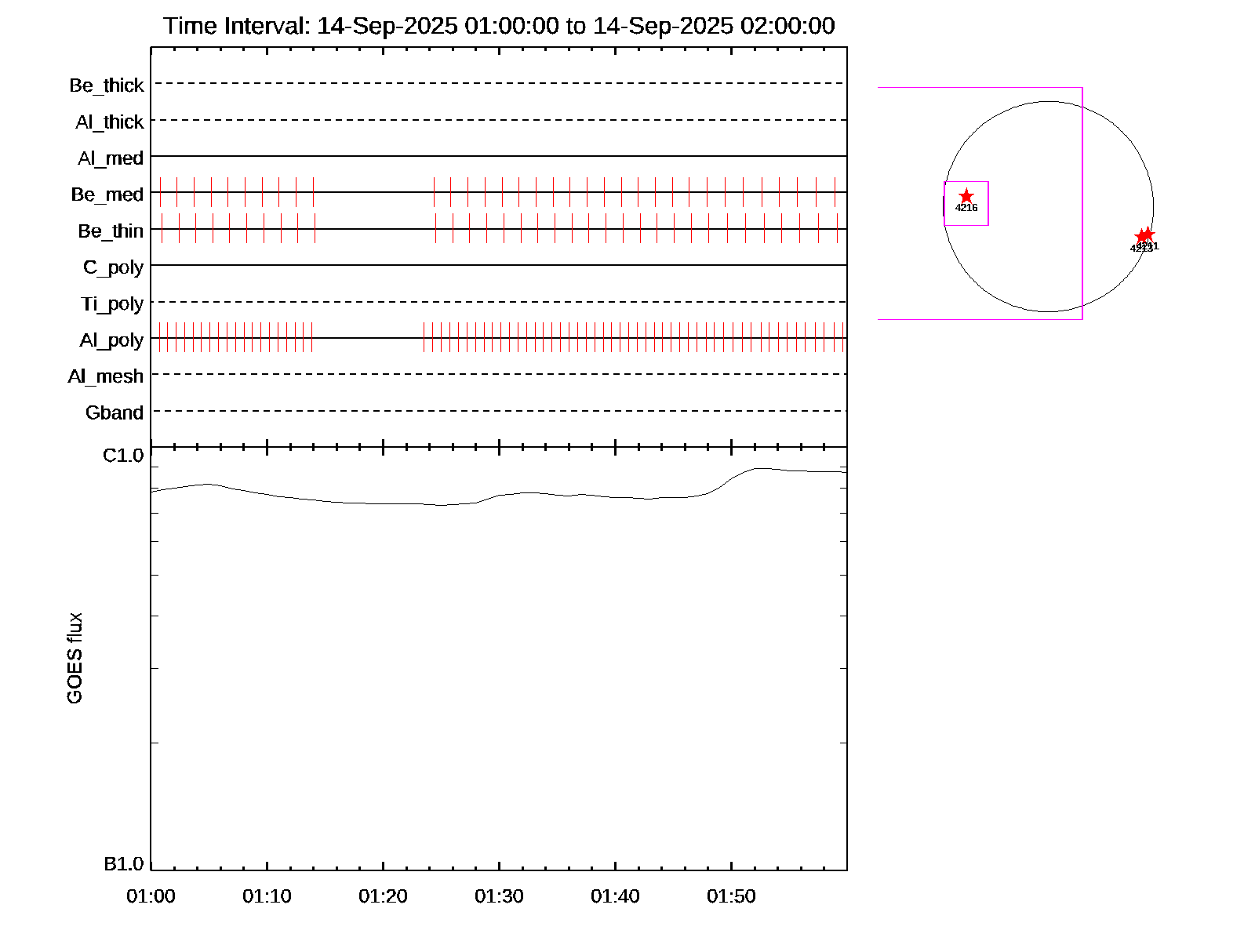This screenshot has width=1255, height=941.
Task: Click the C1.0 flux level label
Action: pyautogui.click(x=123, y=456)
